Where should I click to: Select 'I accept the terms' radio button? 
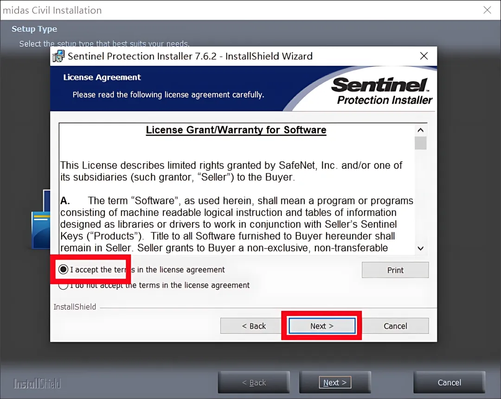63,270
